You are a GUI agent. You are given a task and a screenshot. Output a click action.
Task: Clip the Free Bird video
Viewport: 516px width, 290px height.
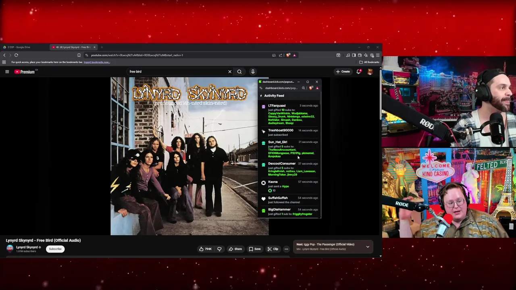point(273,249)
